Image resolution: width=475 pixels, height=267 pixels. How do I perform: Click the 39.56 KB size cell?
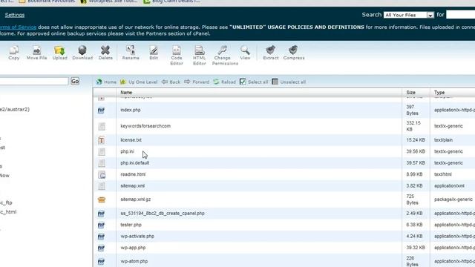click(x=416, y=151)
